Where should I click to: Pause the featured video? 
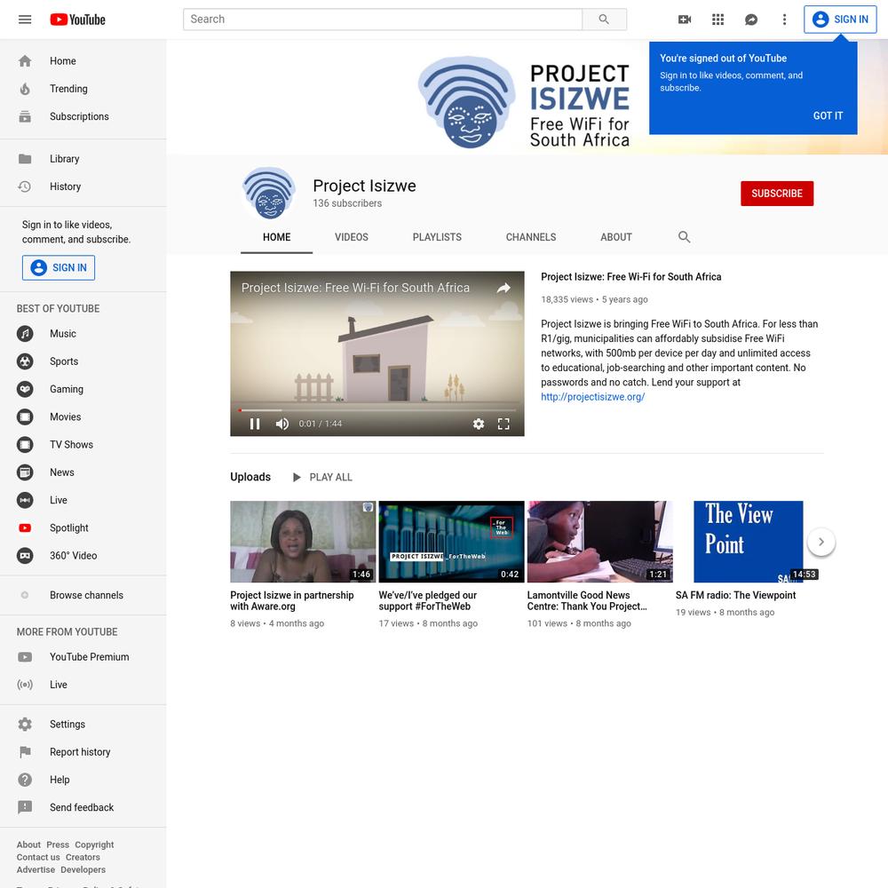pos(255,424)
